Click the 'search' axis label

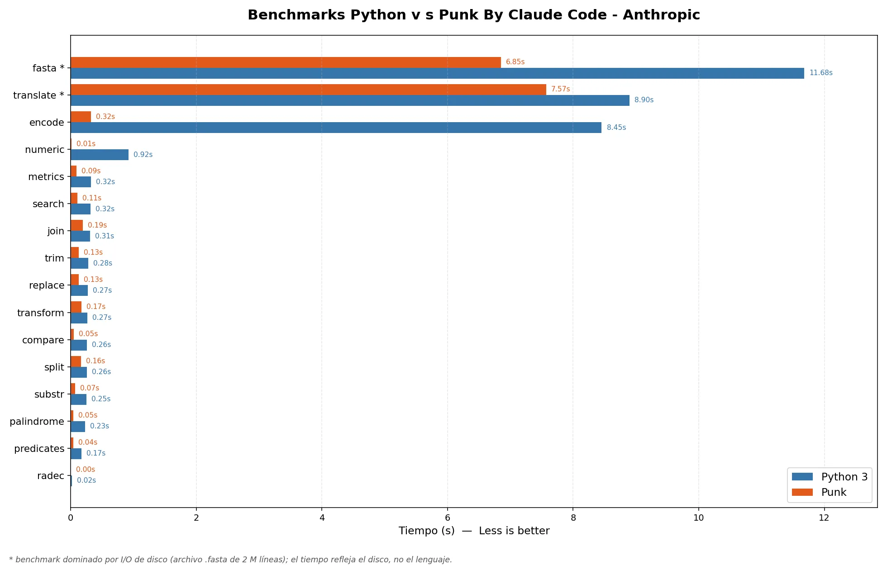click(x=48, y=204)
